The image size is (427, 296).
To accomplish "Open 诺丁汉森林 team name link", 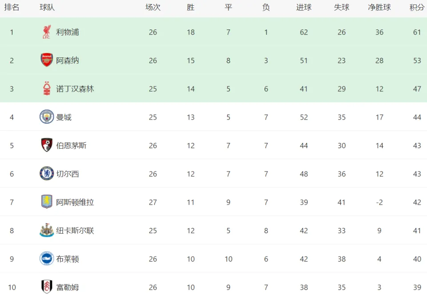I will [x=75, y=89].
